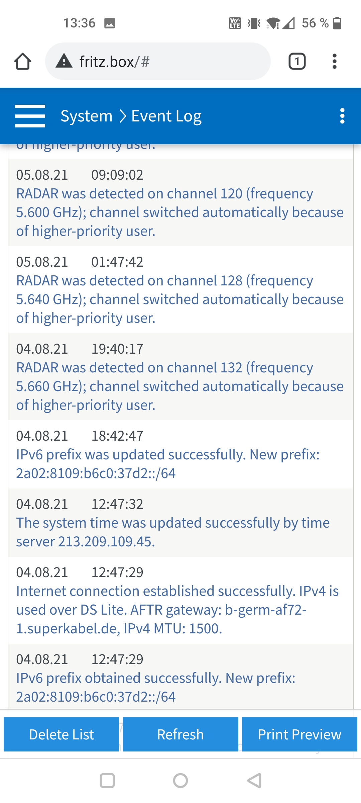The image size is (361, 803).
Task: Open the Event Log kebab options menu
Action: click(x=342, y=116)
